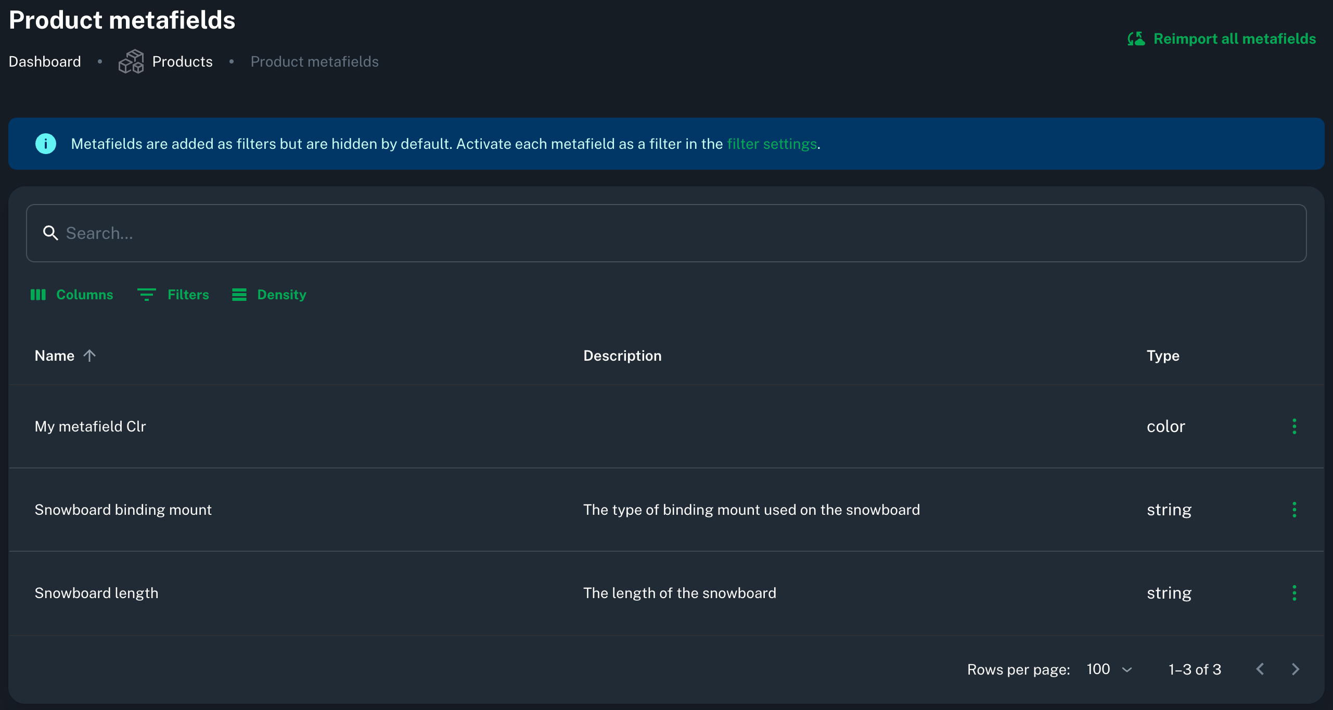Navigate to Products breadcrumb link
Viewport: 1333px width, 710px height.
click(182, 62)
